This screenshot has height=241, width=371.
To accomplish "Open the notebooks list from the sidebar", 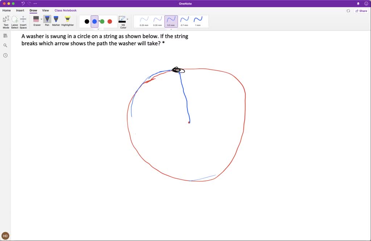I will tap(5, 35).
